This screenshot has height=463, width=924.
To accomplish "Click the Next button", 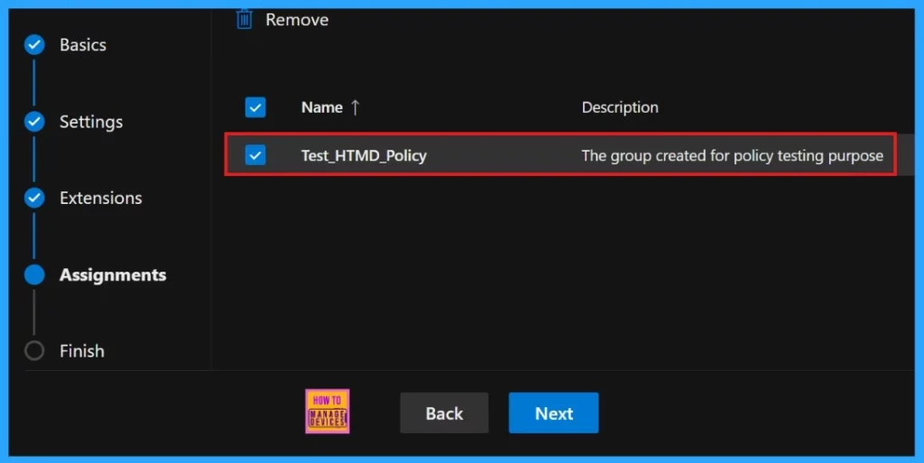I will (x=553, y=413).
